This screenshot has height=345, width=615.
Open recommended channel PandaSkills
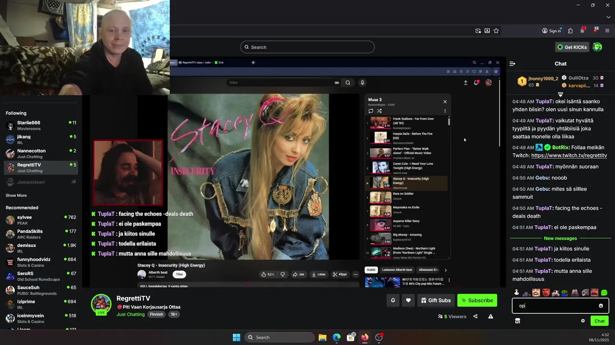(40, 234)
